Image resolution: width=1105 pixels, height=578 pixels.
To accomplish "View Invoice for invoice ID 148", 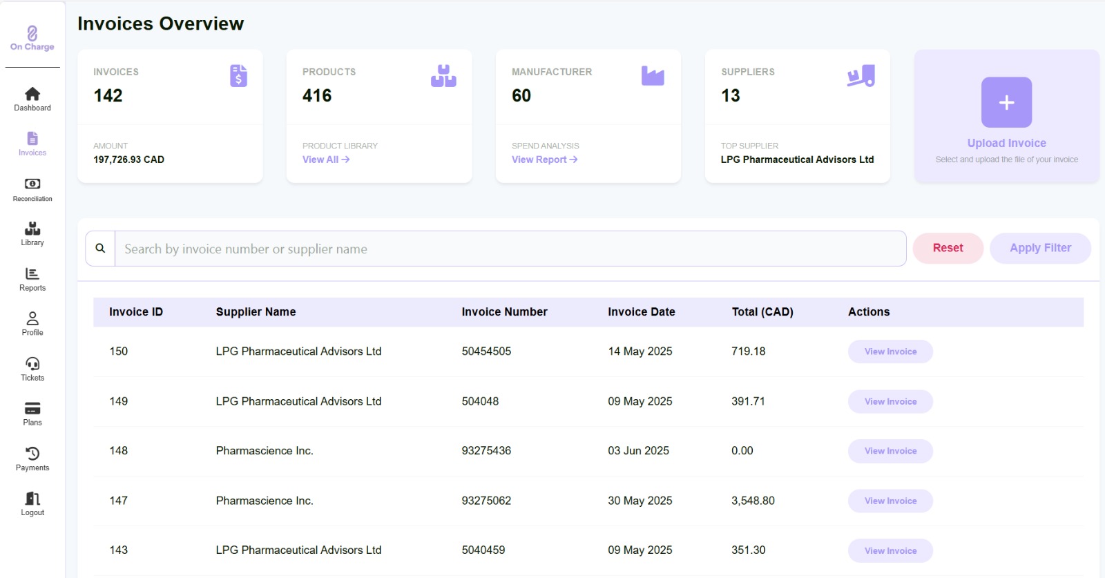I will tap(891, 451).
